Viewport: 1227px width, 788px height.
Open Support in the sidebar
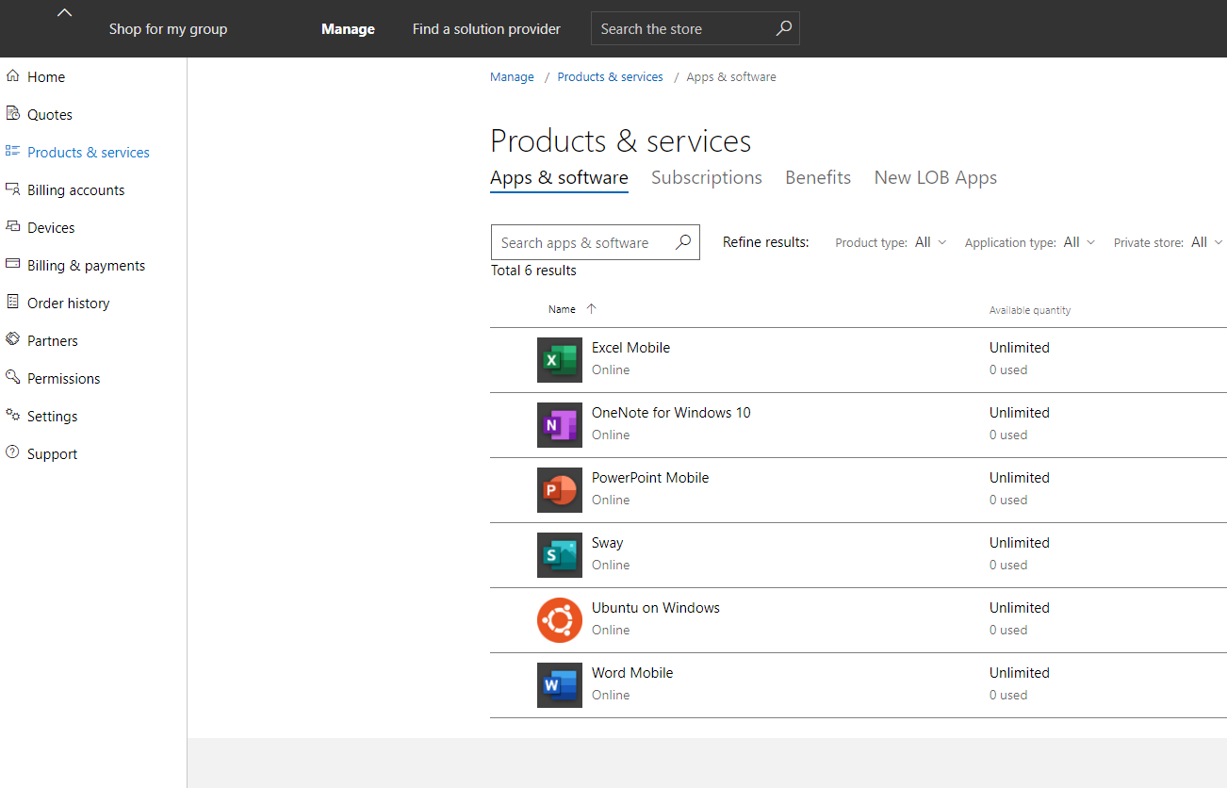pyautogui.click(x=52, y=454)
